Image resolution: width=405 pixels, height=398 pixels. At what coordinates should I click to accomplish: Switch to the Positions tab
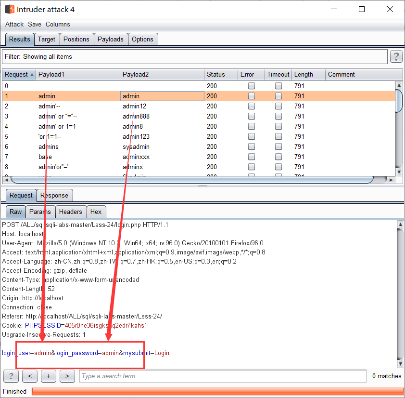pos(76,40)
